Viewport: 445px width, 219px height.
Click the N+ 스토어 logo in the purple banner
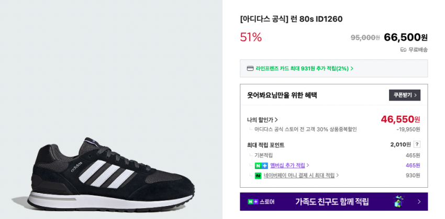click(261, 202)
